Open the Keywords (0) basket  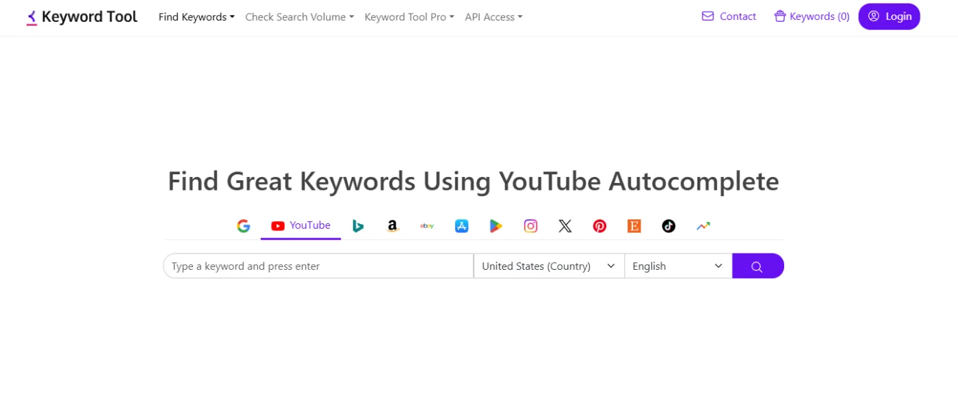coord(812,16)
